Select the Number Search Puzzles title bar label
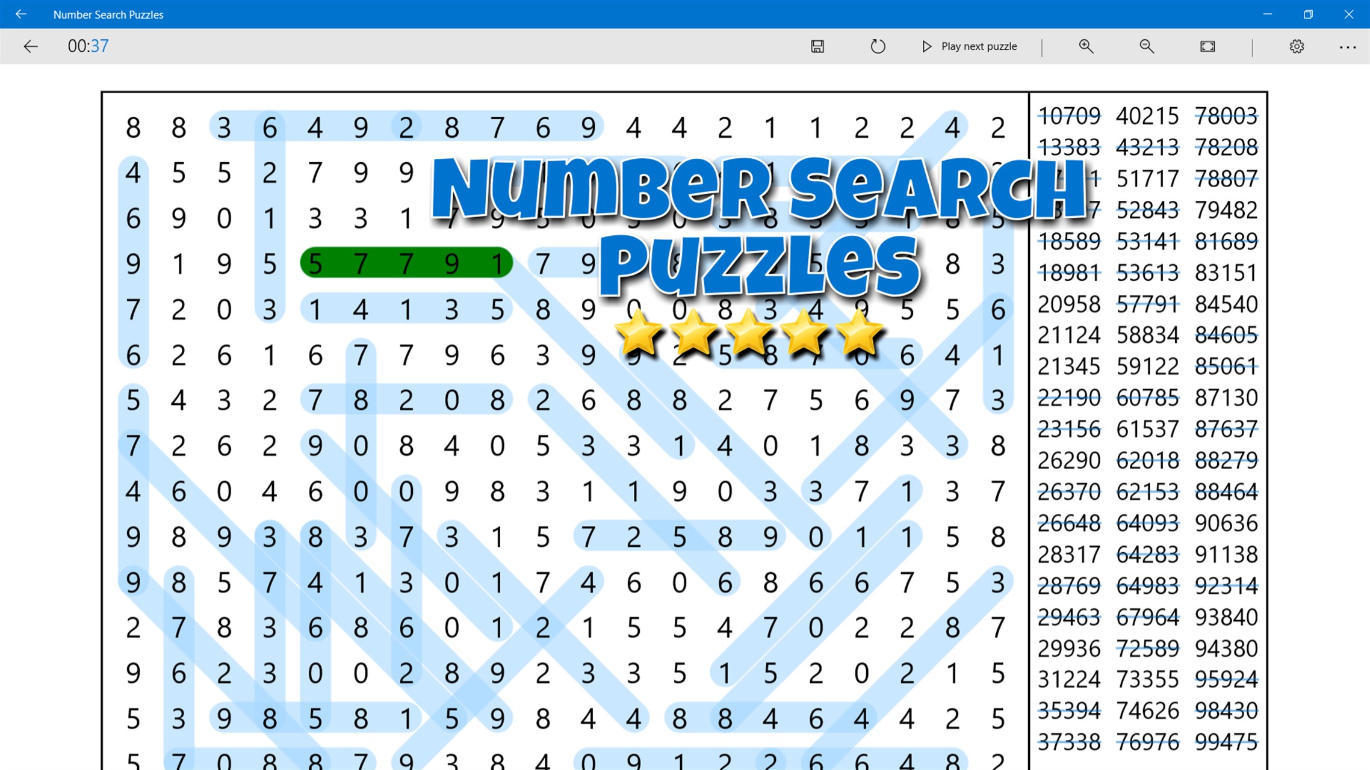This screenshot has height=770, width=1370. 108,14
